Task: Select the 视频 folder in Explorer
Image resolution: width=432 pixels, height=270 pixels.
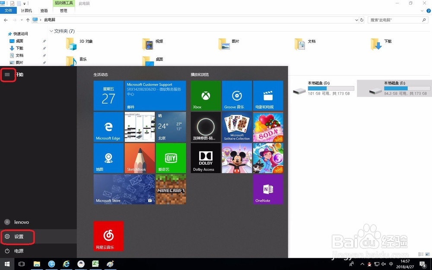Action: coord(153,44)
